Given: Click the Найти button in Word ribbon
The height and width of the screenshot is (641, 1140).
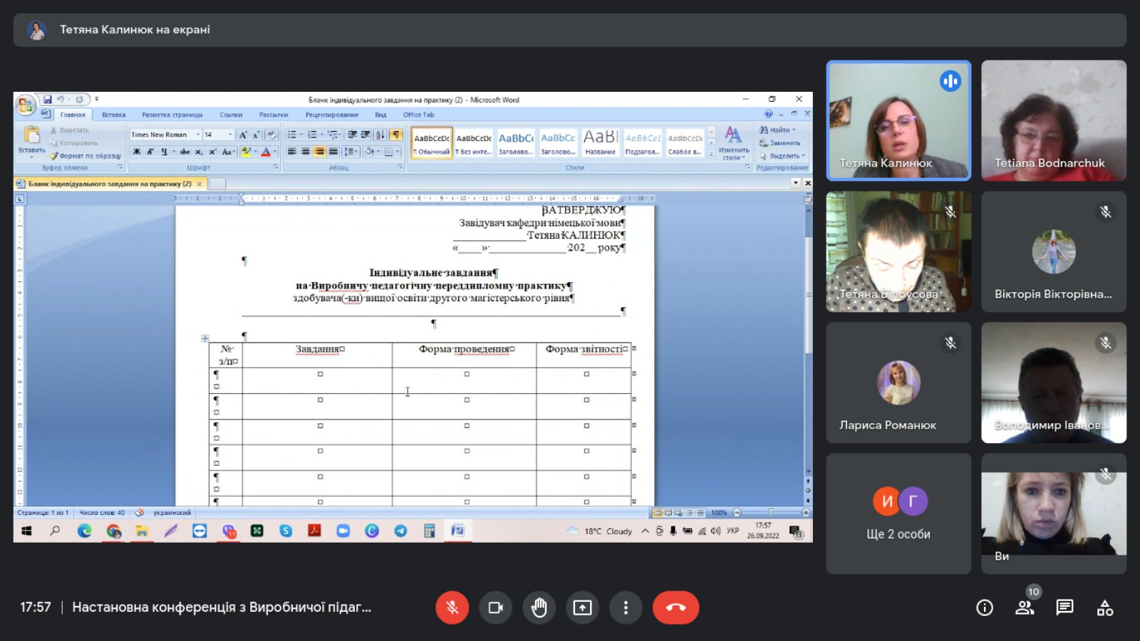Looking at the screenshot, I should click(777, 130).
